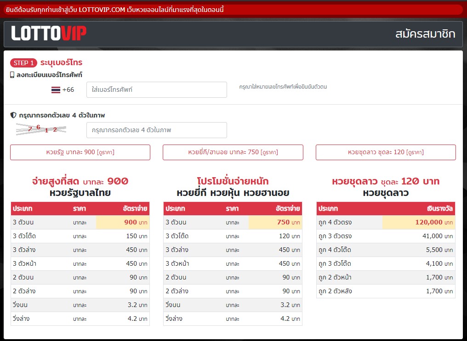467x341 pixels.
Task: Click the โปรโมชั่นจ่ายหนัก promotion heading
Action: (233, 182)
